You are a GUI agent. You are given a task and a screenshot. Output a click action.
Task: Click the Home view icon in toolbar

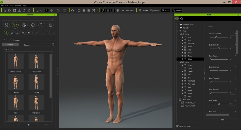tap(73, 10)
